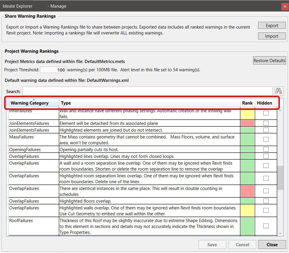Click red rank swatch for 'Element will be detached'
This screenshot has height=253, width=289.
tap(247, 123)
